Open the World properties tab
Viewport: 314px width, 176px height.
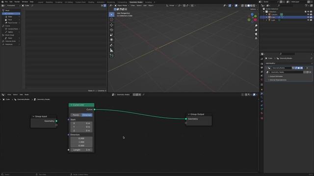coord(262,80)
